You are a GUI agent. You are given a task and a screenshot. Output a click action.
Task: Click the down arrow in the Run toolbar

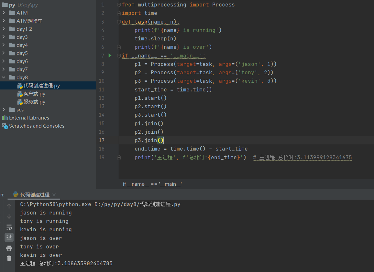[9, 216]
